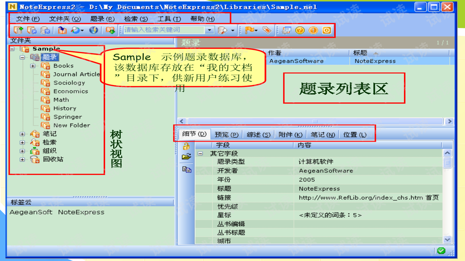Click the details scrollbar down arrow

447,239
